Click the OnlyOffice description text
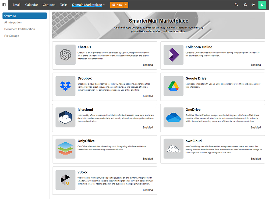Screen dimensions: 269x199 tap(112, 148)
